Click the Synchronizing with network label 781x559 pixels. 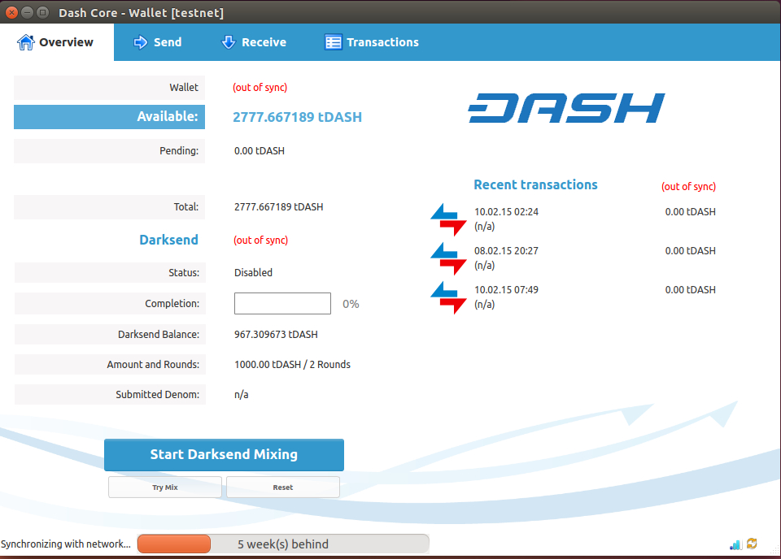point(66,544)
